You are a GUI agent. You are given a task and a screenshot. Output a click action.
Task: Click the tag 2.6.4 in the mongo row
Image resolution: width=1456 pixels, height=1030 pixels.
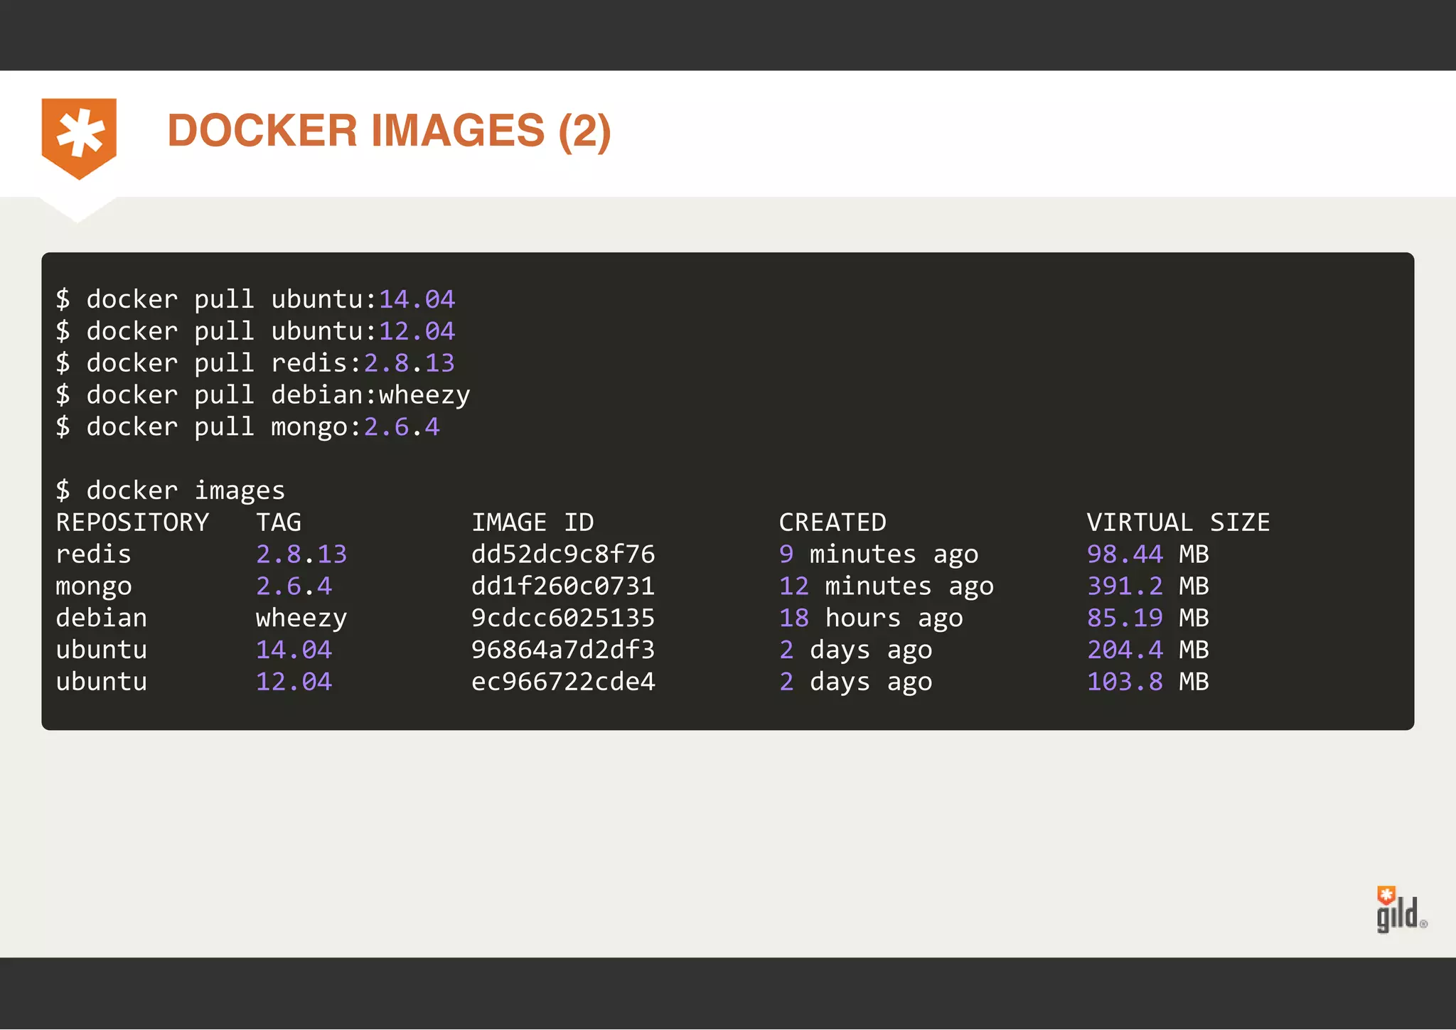click(x=294, y=586)
